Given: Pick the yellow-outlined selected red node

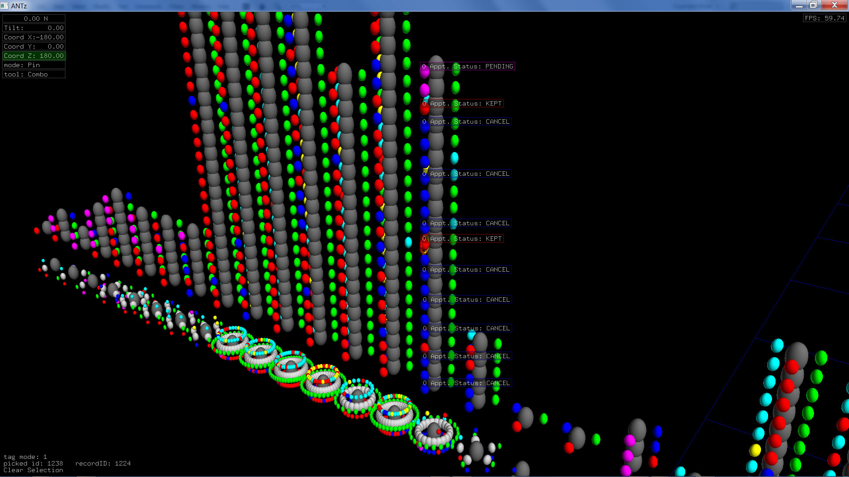Looking at the screenshot, I should click(424, 248).
